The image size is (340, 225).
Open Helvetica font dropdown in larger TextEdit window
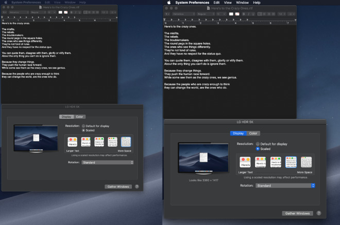(184, 14)
